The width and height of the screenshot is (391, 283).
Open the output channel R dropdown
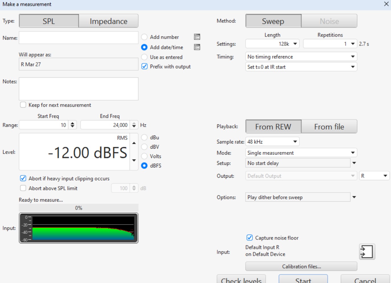point(374,176)
